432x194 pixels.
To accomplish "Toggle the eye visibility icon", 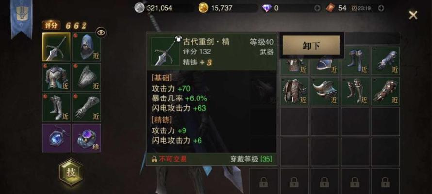I will point(101,33).
